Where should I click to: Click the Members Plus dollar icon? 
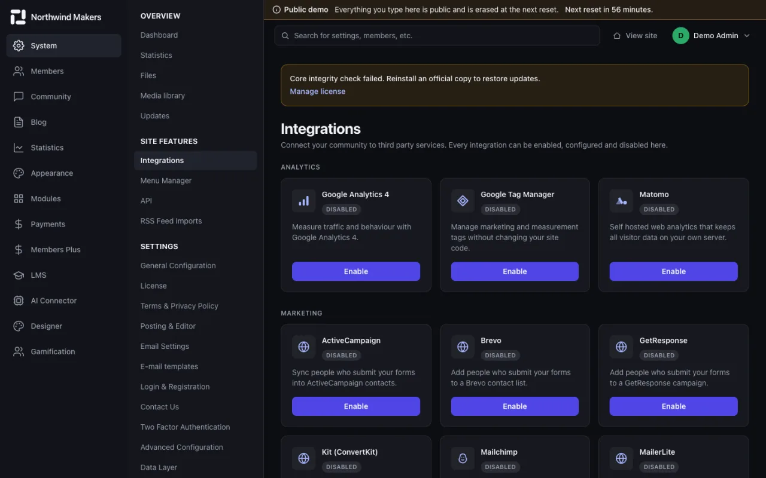(x=19, y=250)
